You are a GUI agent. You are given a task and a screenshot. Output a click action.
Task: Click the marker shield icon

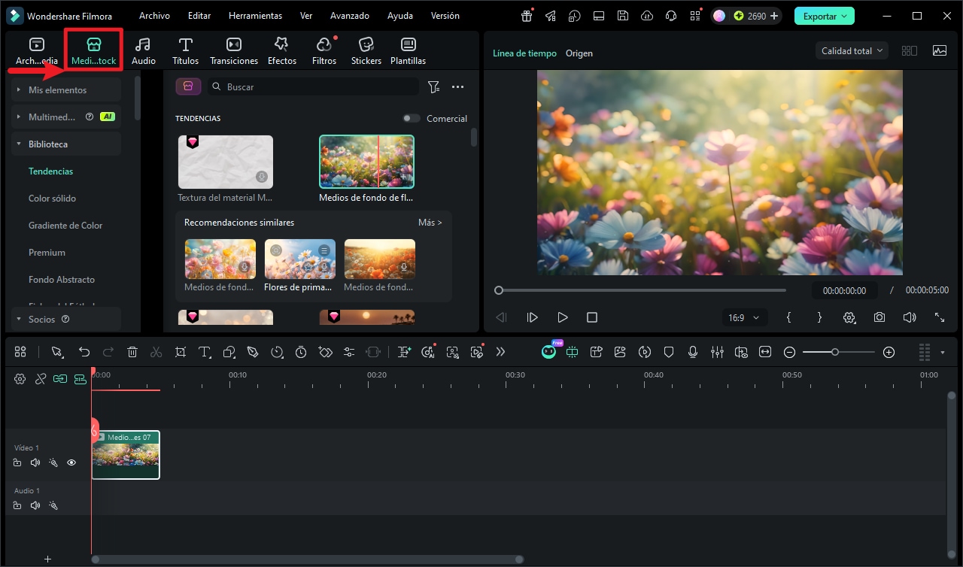point(669,352)
